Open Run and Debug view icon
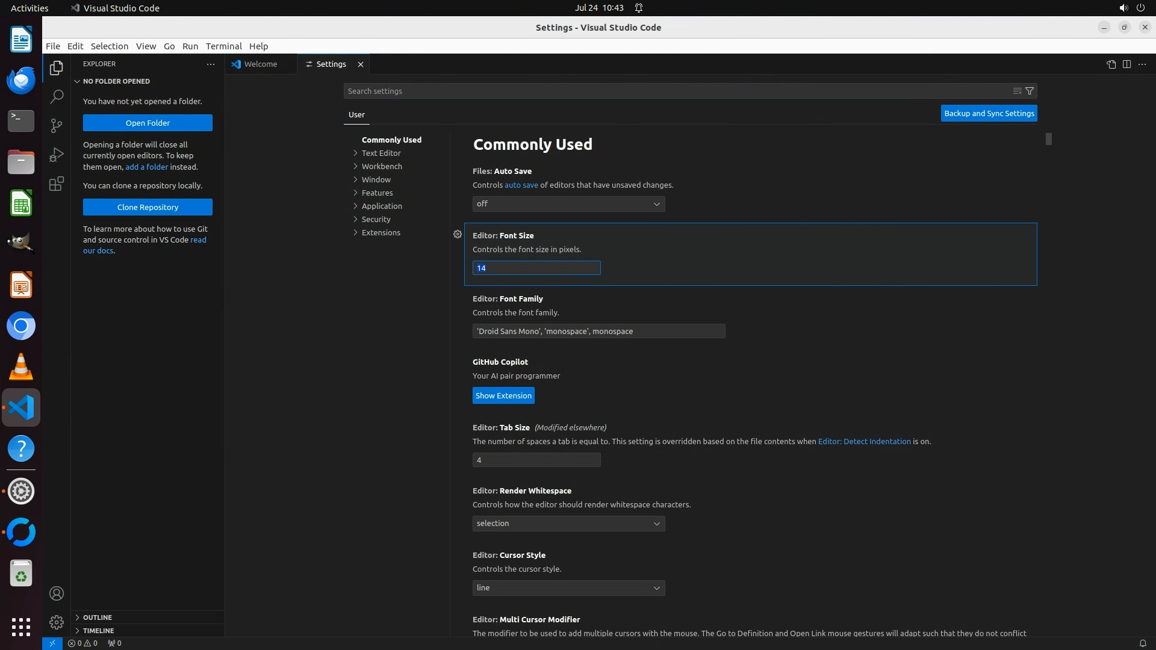1156x650 pixels. pos(57,155)
